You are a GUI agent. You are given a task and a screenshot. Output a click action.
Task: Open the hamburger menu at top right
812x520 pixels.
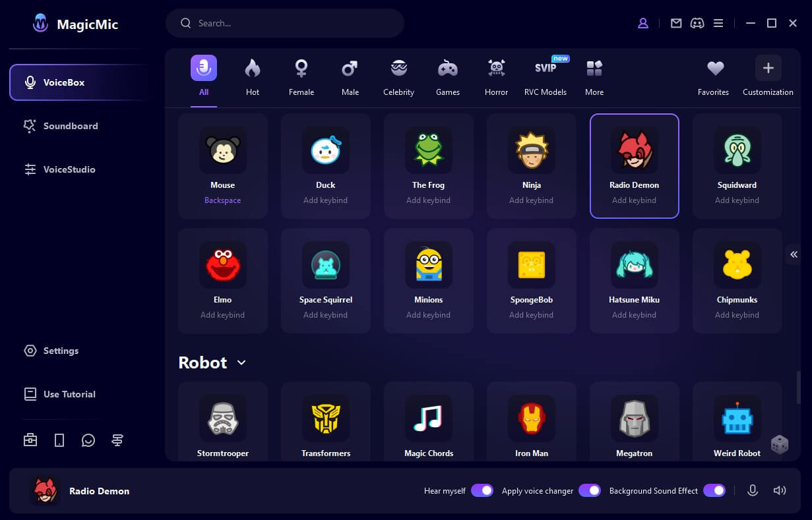(x=718, y=23)
